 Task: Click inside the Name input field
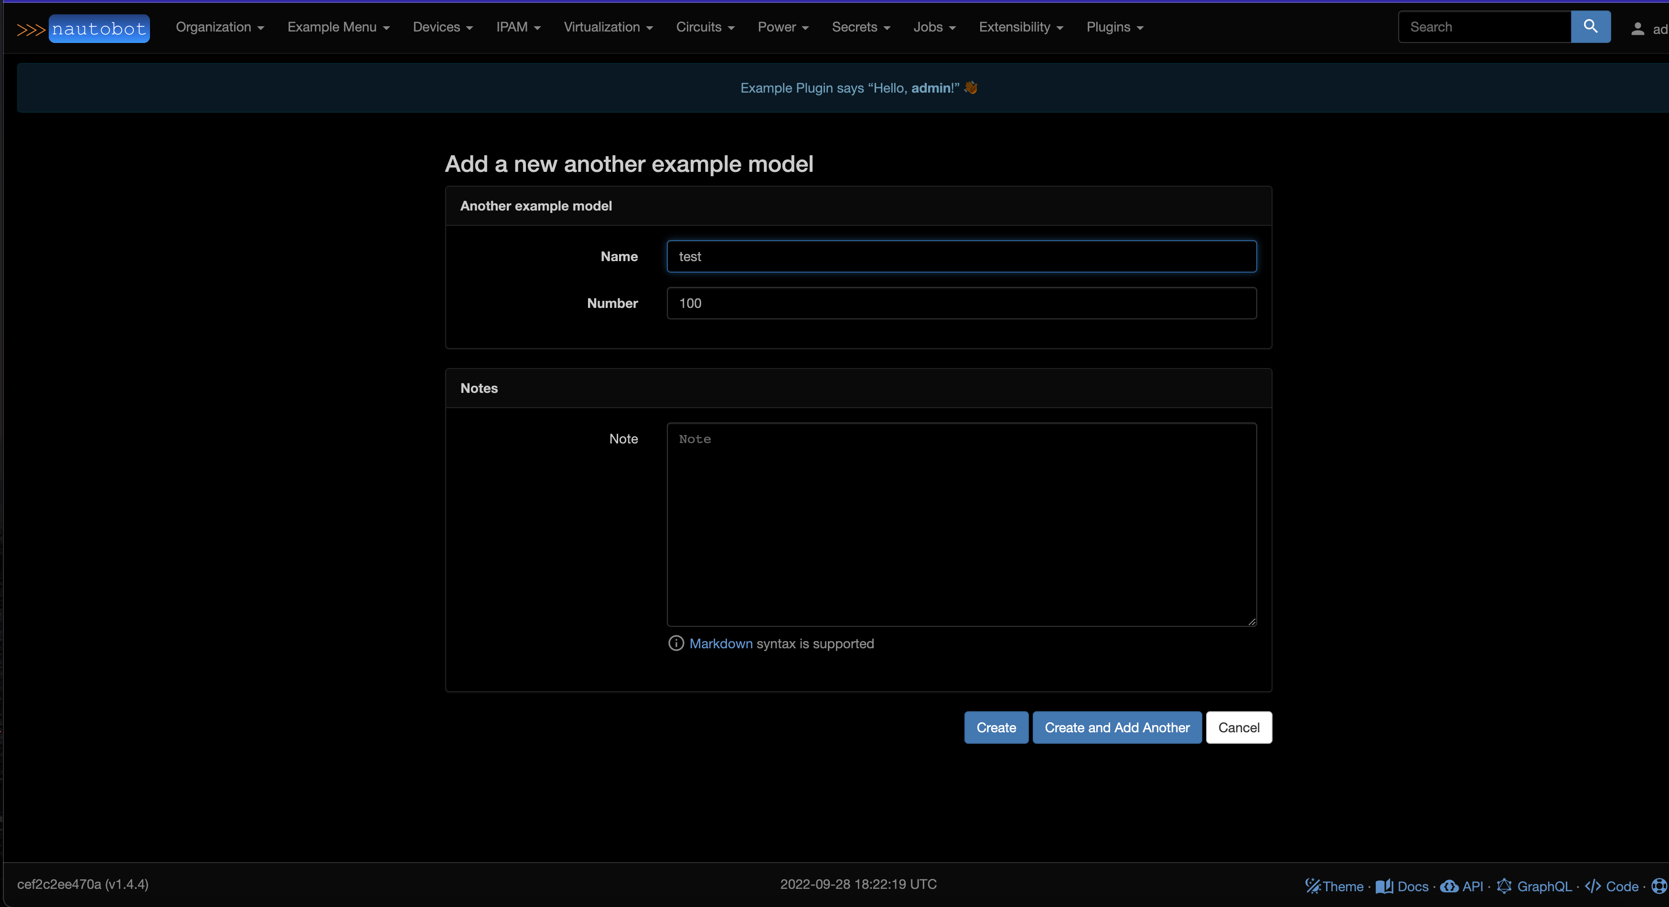tap(961, 256)
